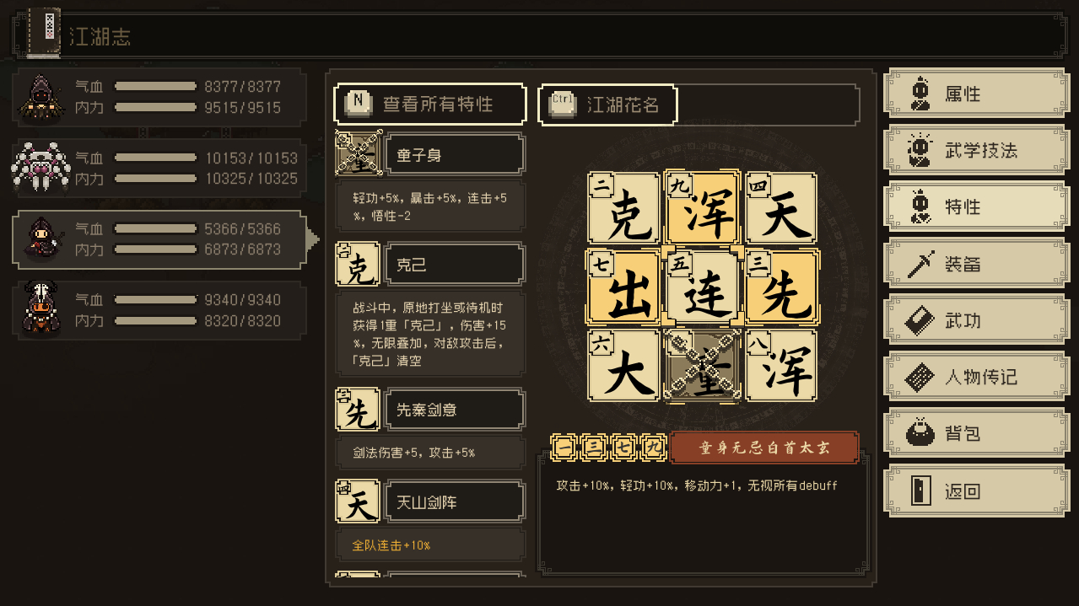Viewport: 1079px width, 606px height.
Task: Select highlighted 浑 tile numbered 九
Action: pos(702,210)
